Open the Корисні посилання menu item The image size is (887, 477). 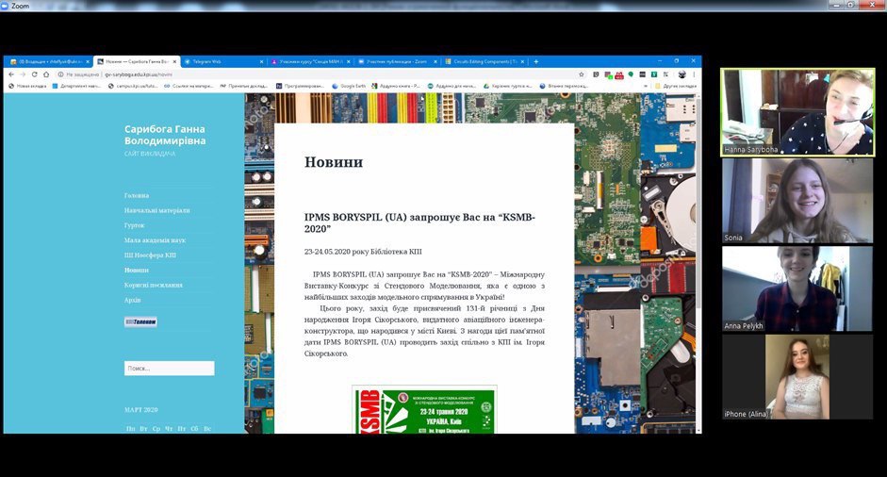[154, 286]
